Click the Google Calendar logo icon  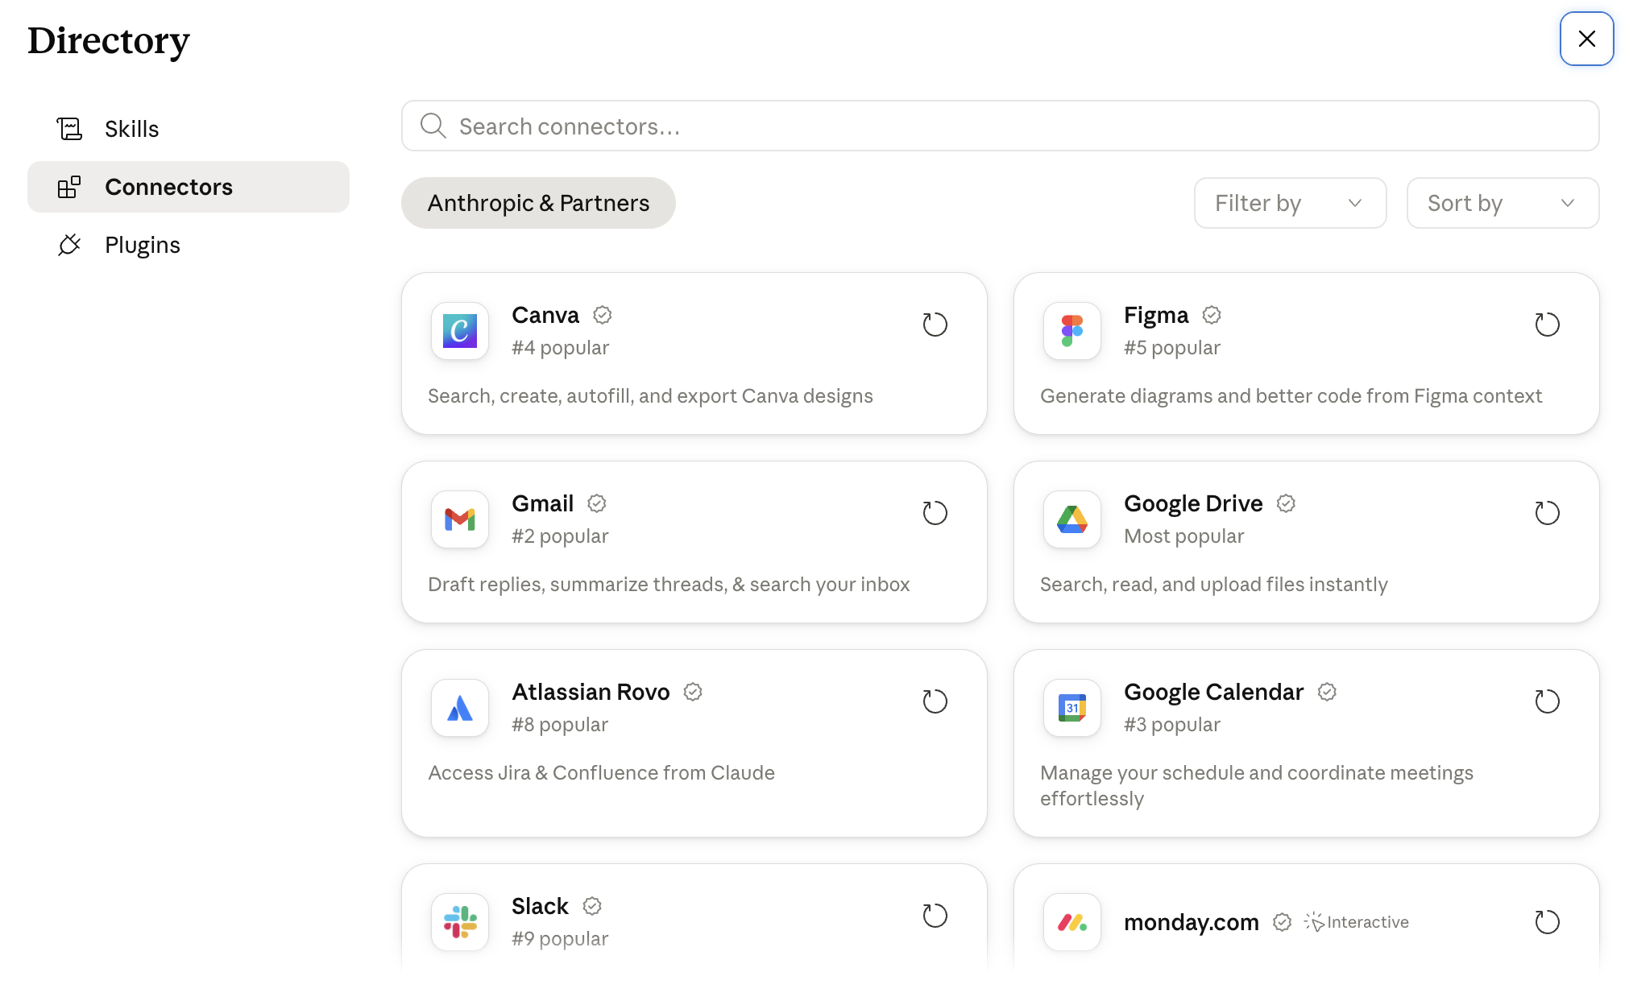pos(1072,708)
